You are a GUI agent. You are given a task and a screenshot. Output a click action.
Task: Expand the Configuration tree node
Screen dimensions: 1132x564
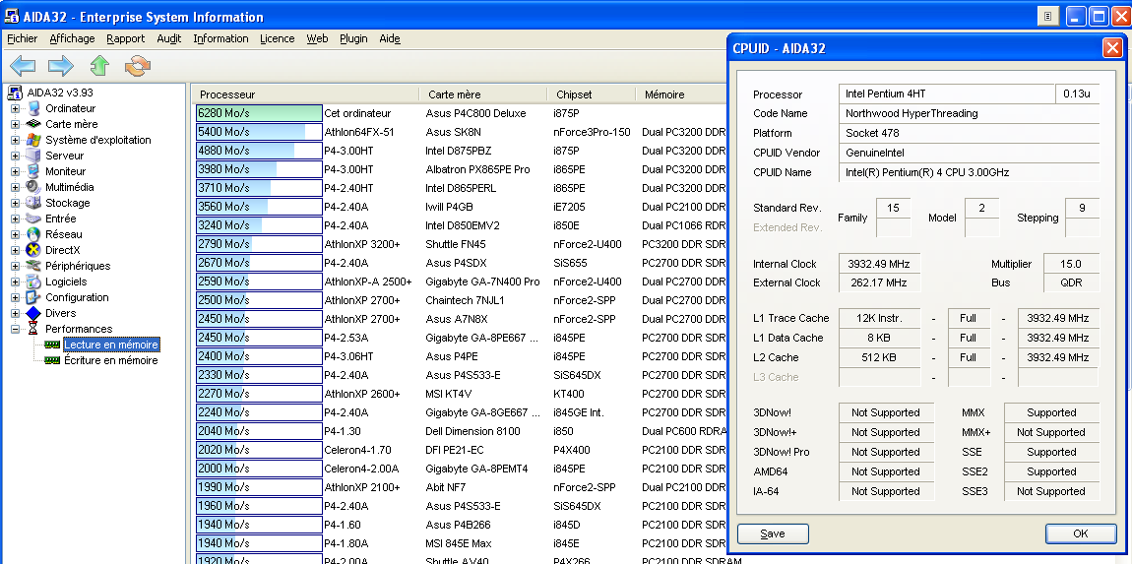coord(15,297)
